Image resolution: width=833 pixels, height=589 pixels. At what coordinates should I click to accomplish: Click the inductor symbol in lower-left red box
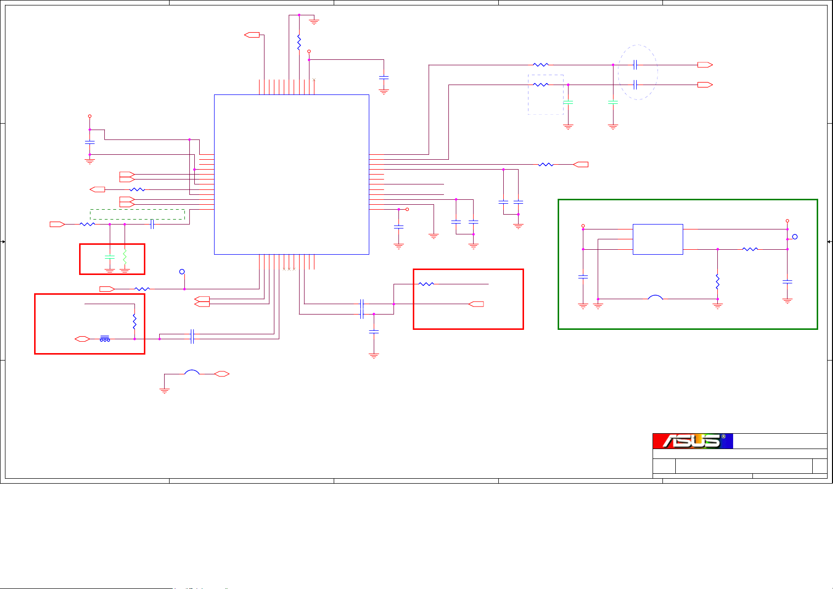105,339
